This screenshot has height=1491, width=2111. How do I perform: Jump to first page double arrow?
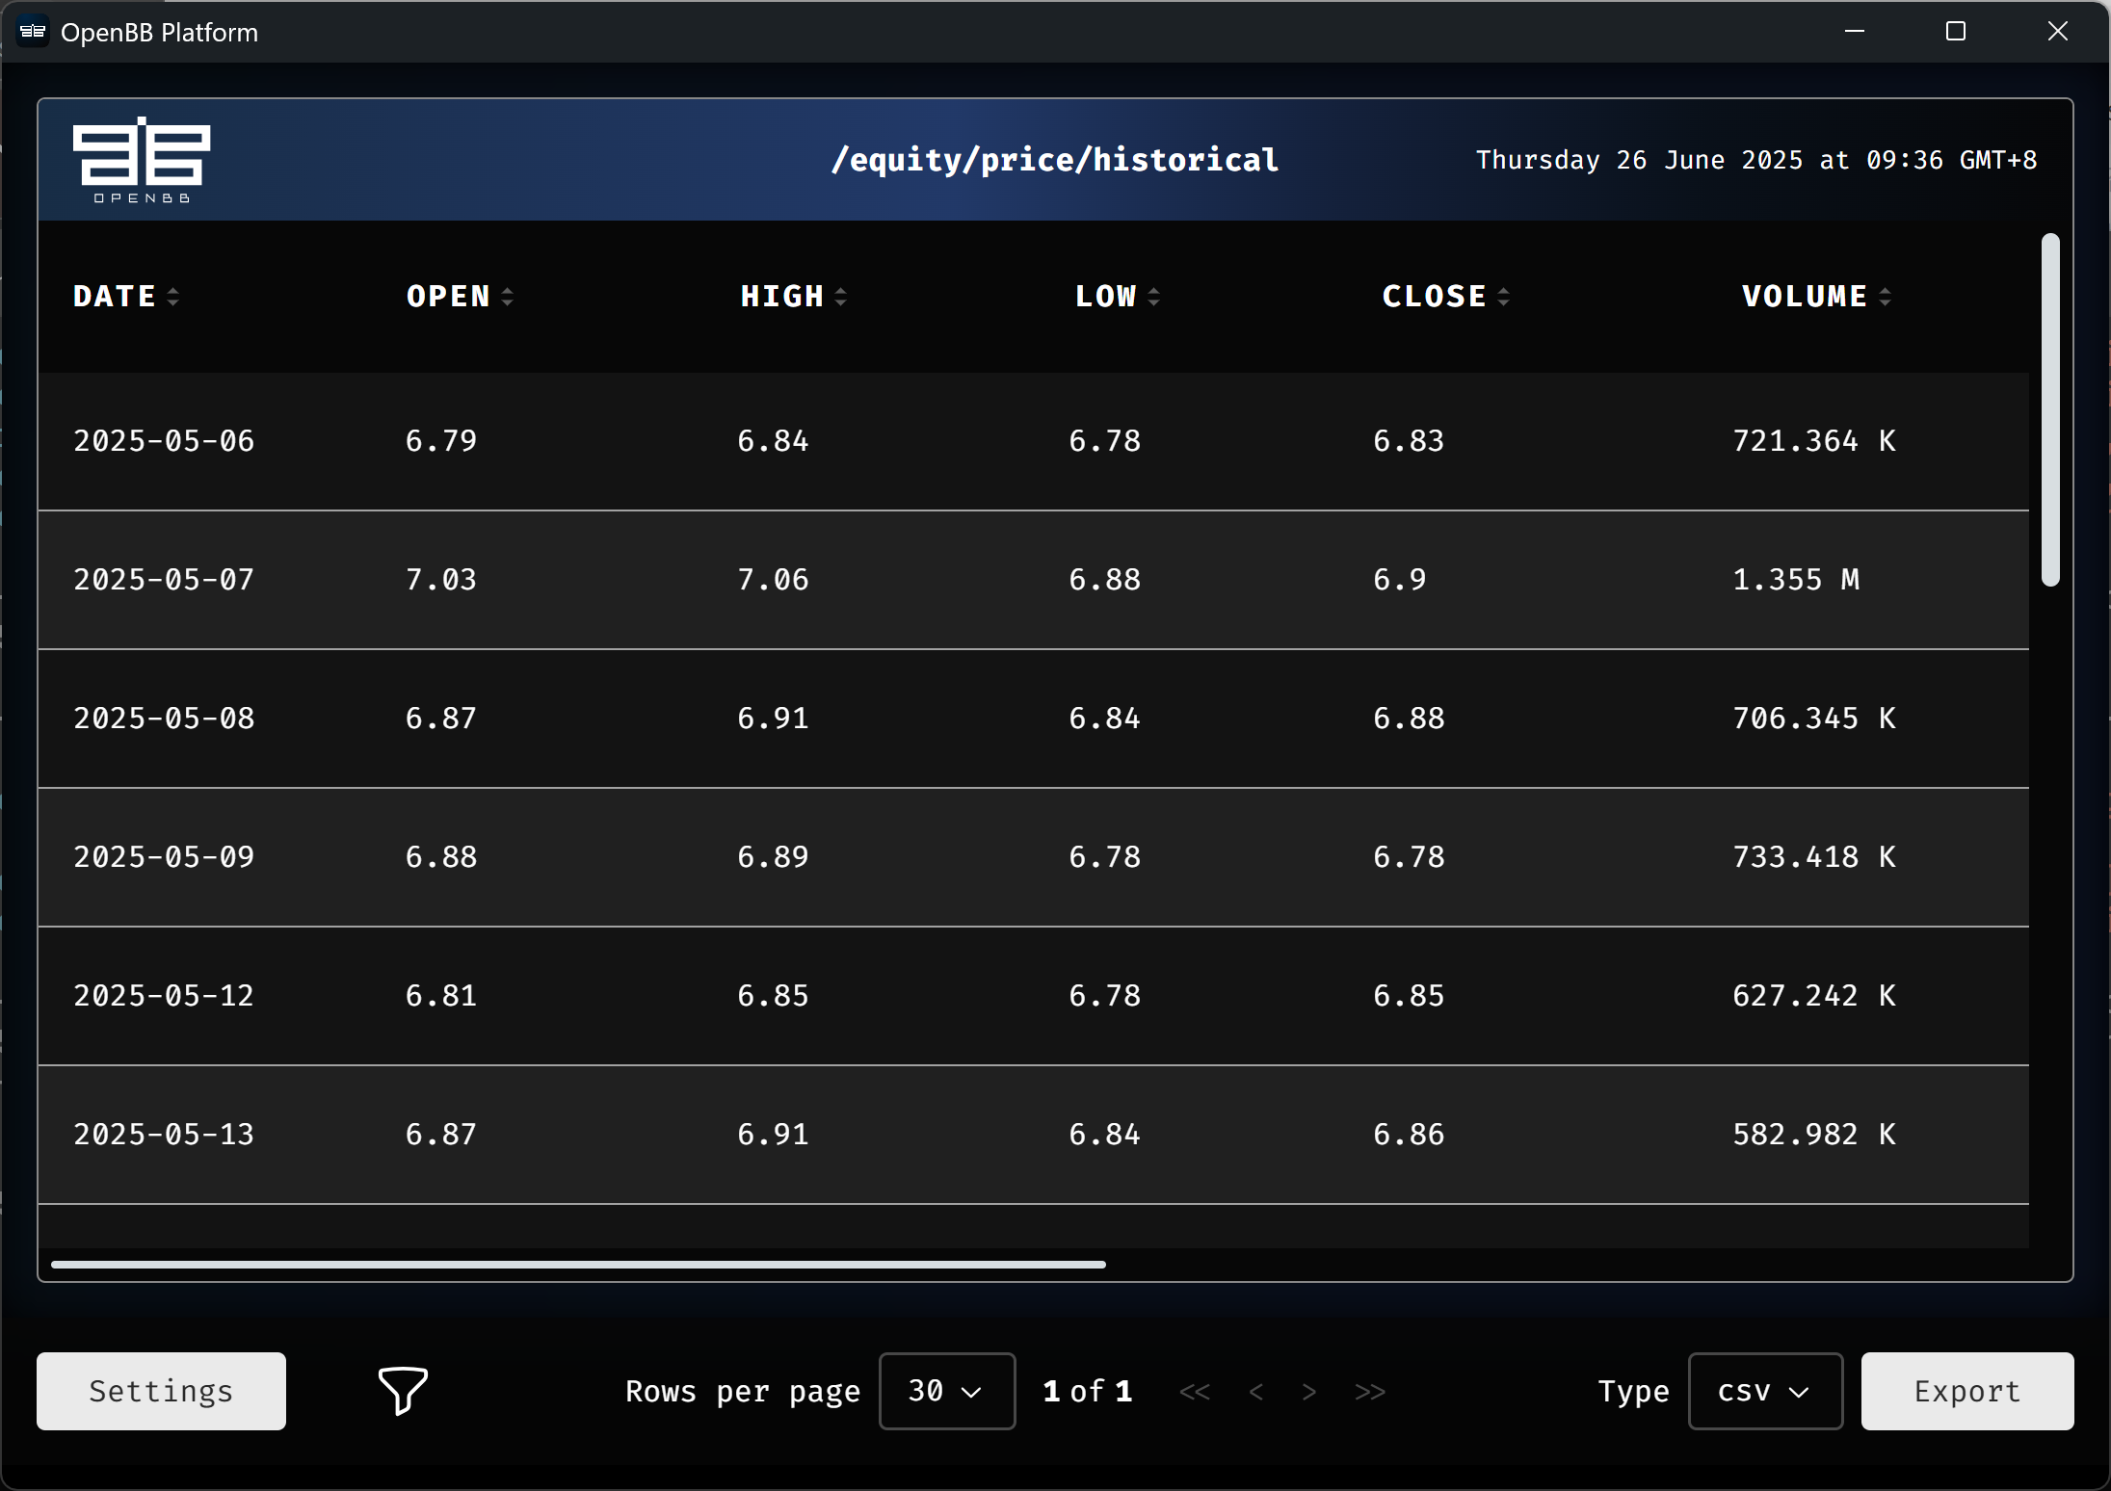[x=1195, y=1392]
